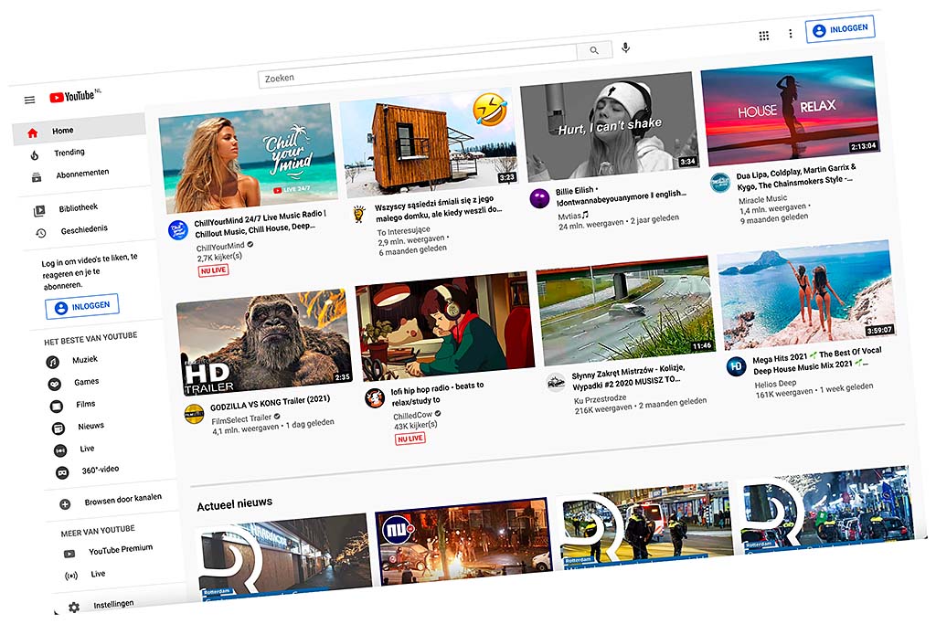The image size is (936, 624).
Task: Play the 3:59:07 beach cliff thumbnail
Action: coord(807,294)
